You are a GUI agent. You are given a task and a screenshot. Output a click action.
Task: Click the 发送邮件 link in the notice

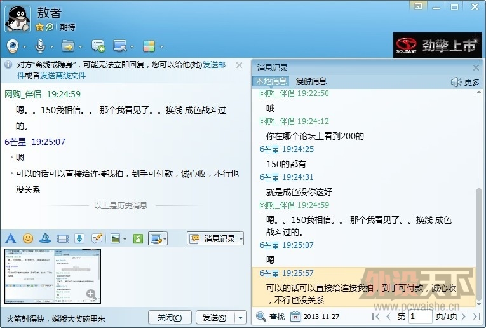tap(214, 64)
